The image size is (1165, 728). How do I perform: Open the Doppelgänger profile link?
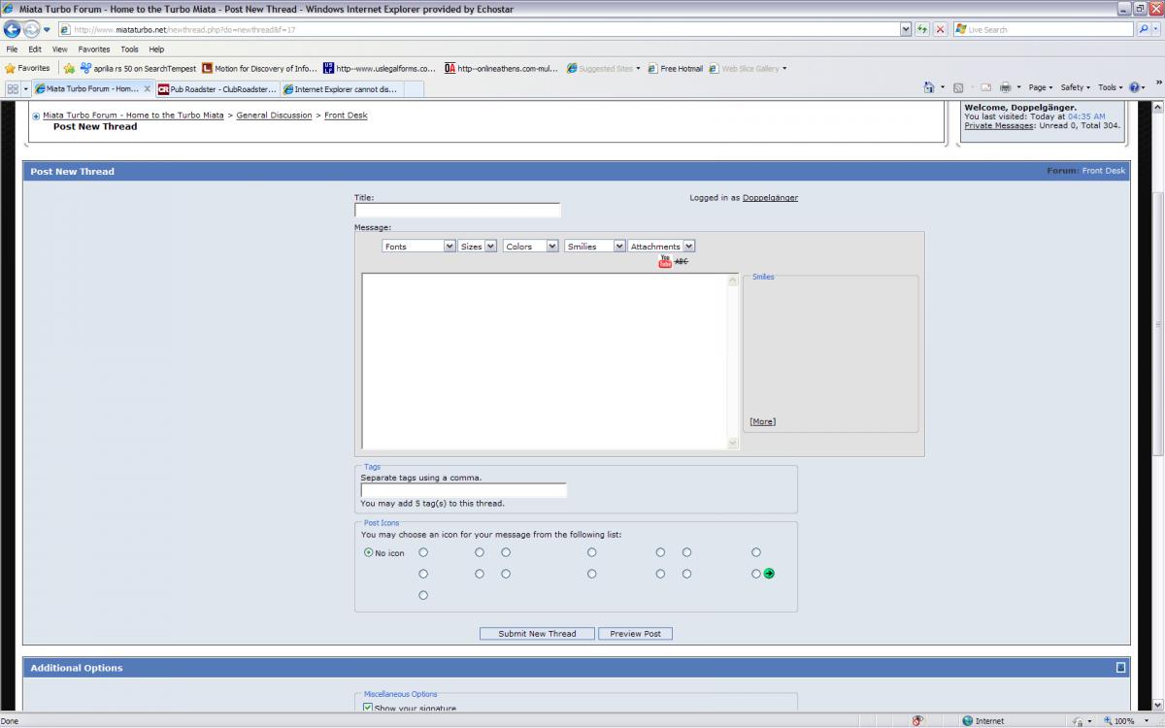pos(770,198)
